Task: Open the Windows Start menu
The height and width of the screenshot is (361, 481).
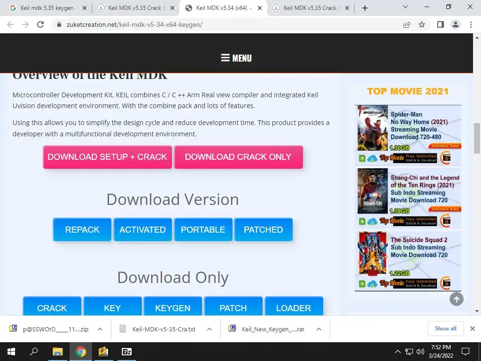Action: tap(11, 352)
